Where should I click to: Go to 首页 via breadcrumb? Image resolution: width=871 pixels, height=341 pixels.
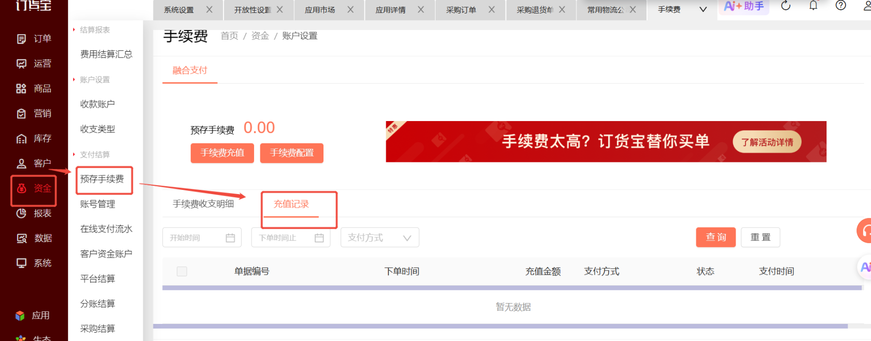pos(229,36)
